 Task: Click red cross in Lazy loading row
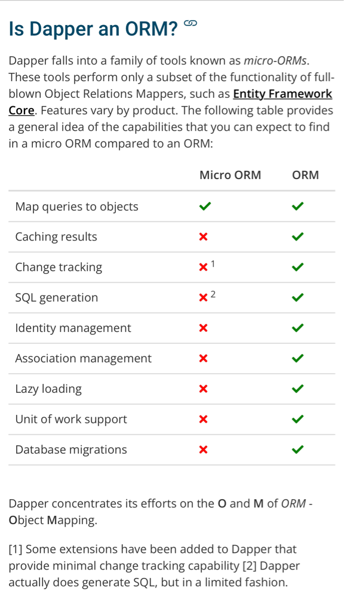[204, 389]
